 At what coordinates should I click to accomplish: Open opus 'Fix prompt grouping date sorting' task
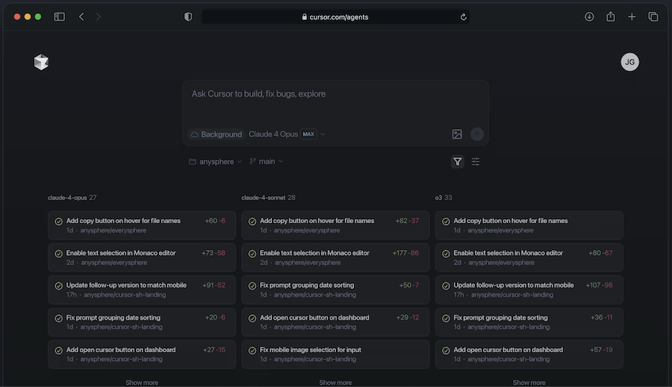[x=142, y=322]
